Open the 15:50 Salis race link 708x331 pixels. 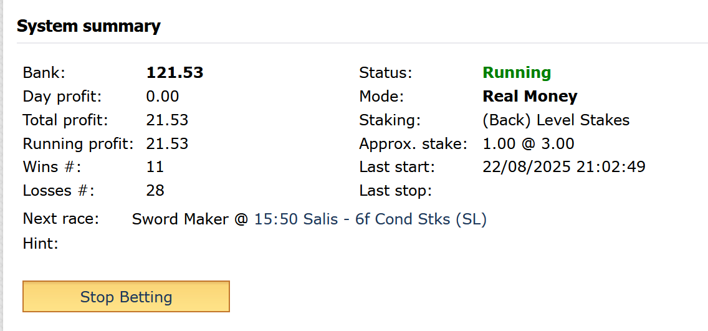[x=370, y=219]
